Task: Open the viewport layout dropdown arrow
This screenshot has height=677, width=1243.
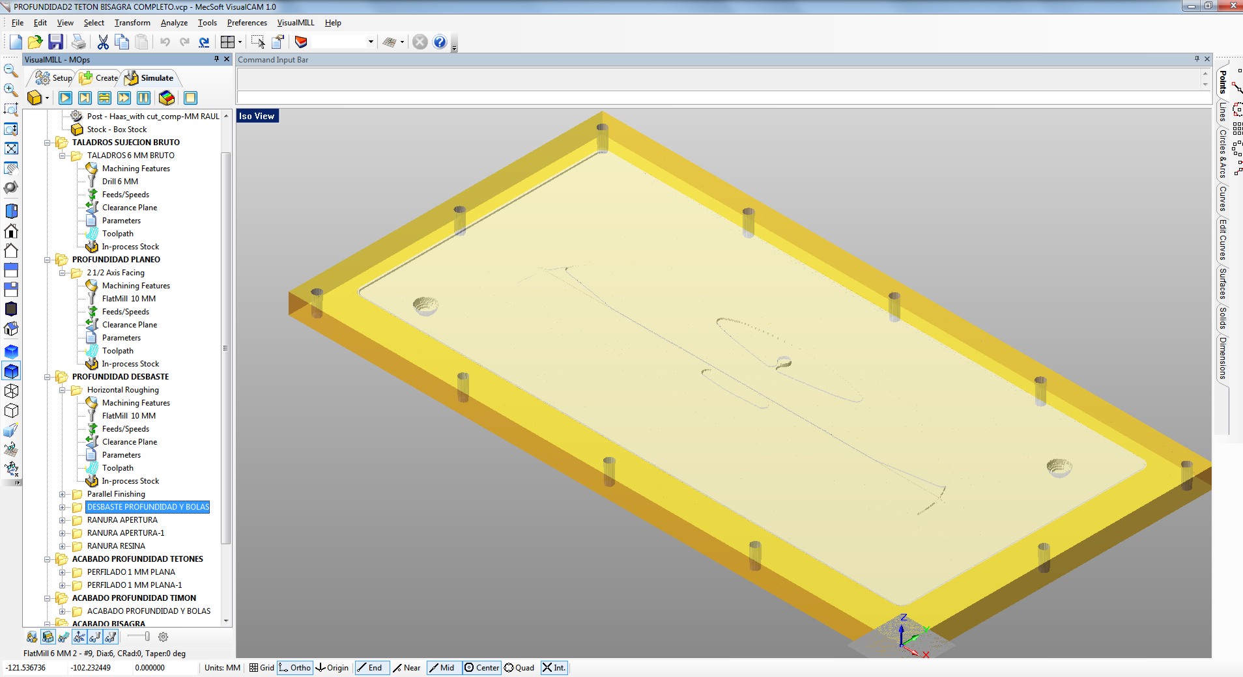Action: [x=240, y=42]
